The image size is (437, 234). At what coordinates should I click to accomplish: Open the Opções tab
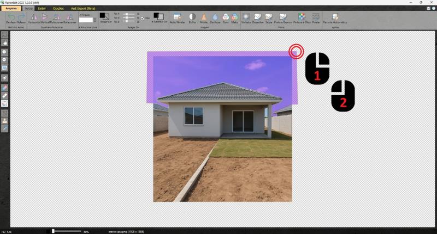58,9
